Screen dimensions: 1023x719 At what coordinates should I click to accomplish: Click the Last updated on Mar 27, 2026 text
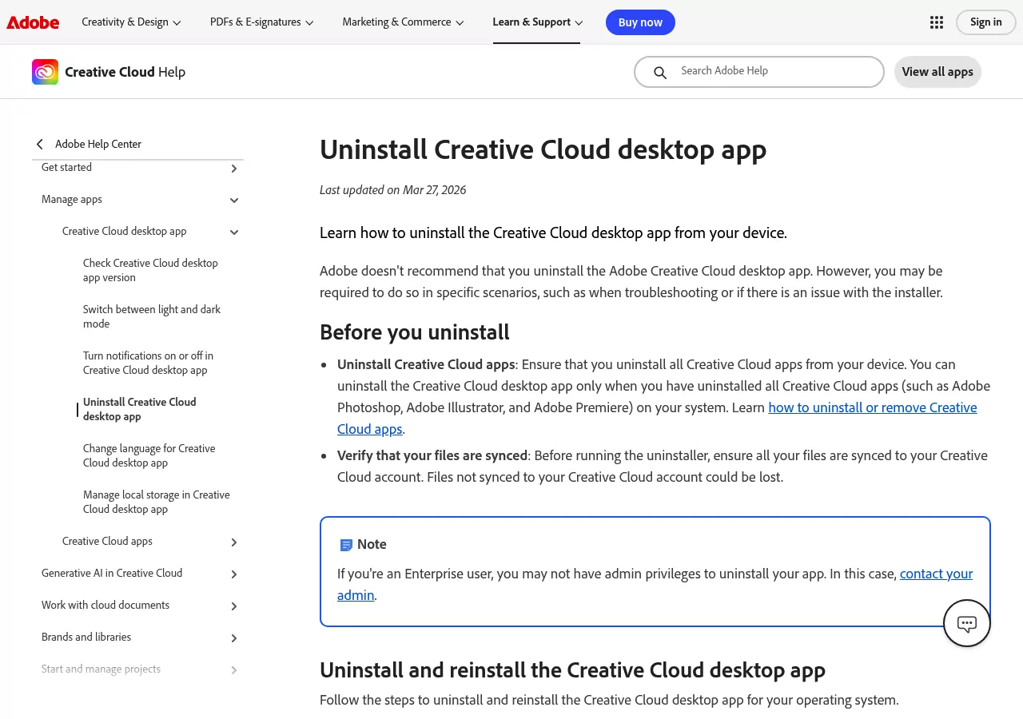click(x=392, y=190)
